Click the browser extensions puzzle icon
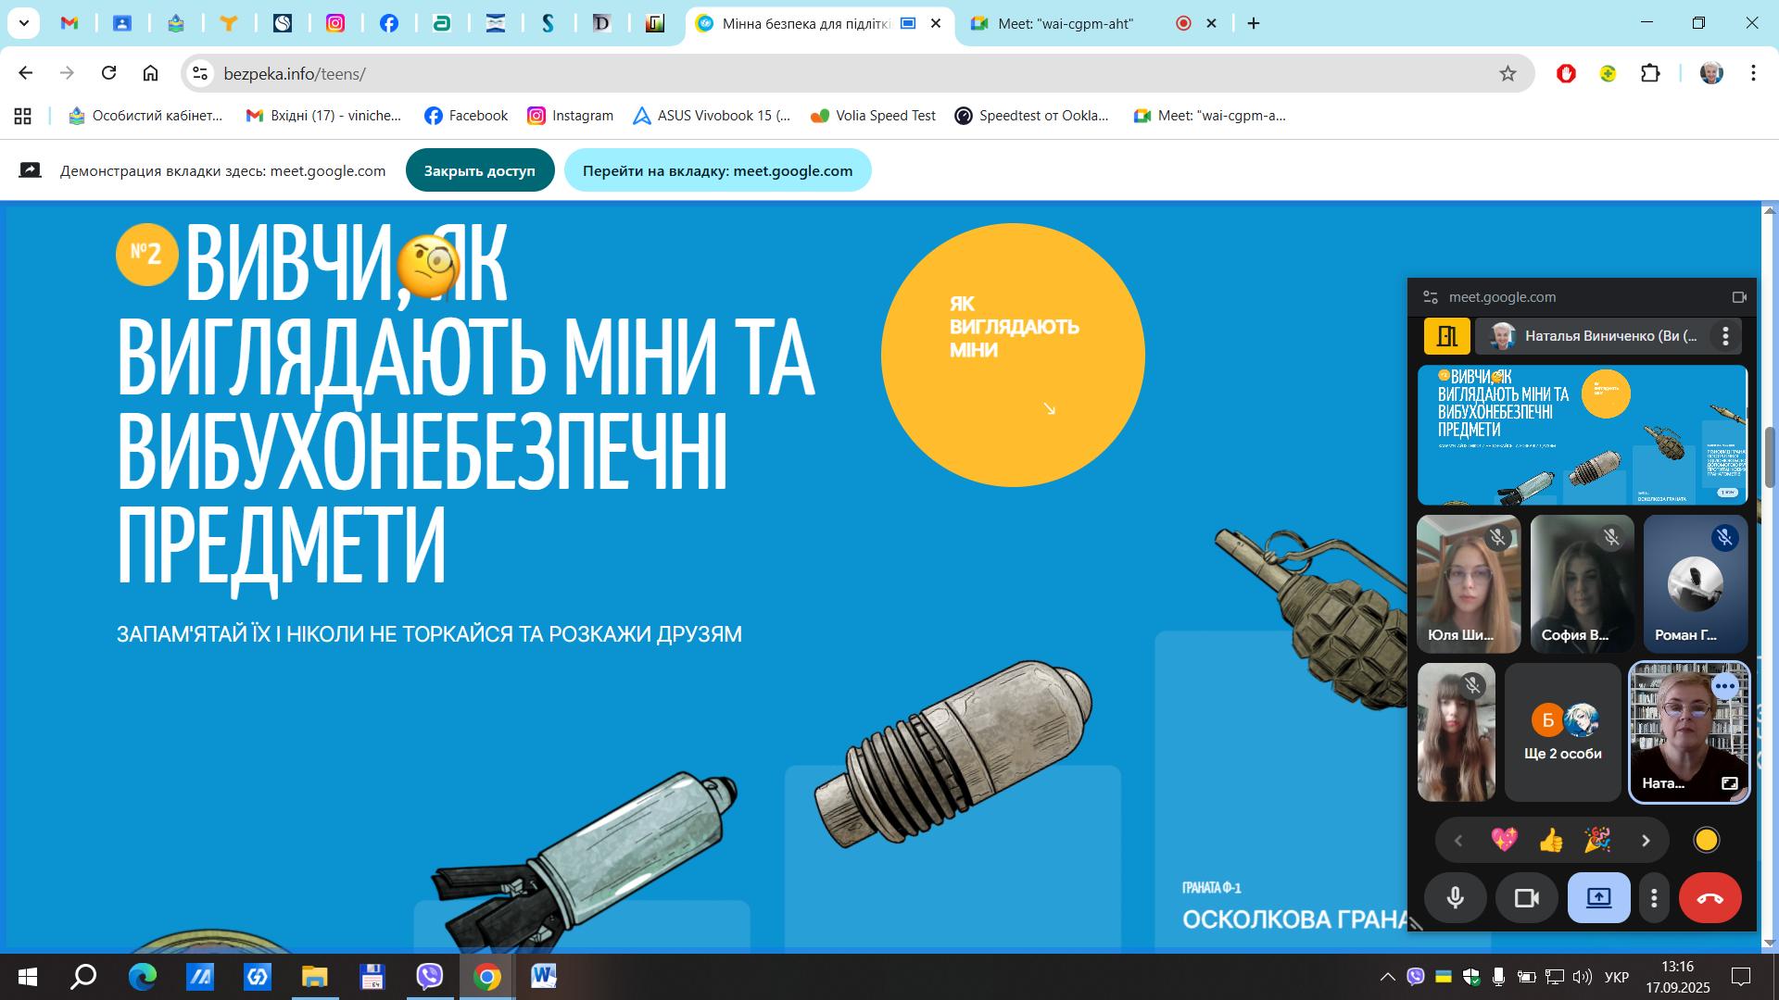Image resolution: width=1779 pixels, height=1000 pixels. (1650, 73)
